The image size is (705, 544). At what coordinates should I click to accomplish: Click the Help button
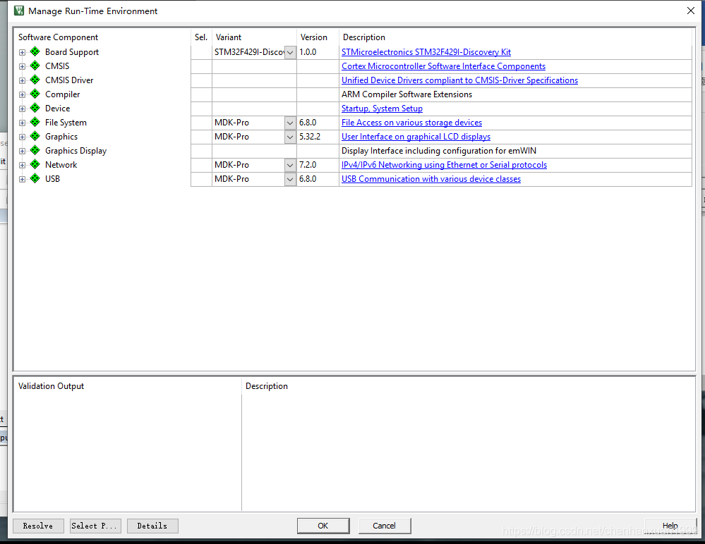point(670,526)
